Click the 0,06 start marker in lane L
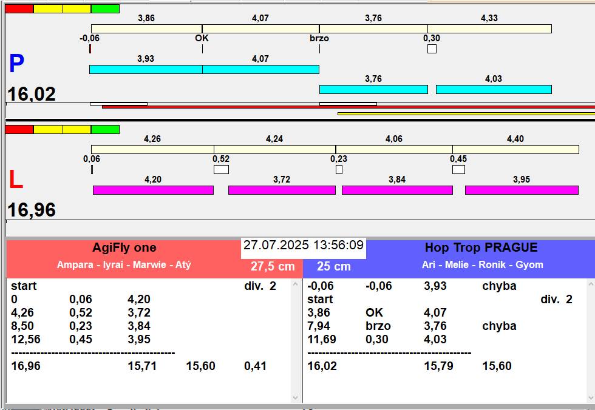Viewport: 595px width, 410px height. click(92, 169)
